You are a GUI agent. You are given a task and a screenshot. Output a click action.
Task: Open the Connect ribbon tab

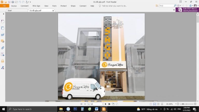click(83, 6)
